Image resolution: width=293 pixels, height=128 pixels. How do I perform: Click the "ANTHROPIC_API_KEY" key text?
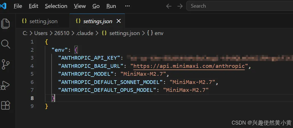(89, 58)
